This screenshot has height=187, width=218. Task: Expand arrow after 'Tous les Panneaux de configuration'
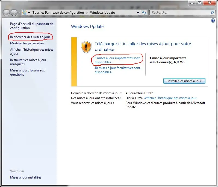87,13
